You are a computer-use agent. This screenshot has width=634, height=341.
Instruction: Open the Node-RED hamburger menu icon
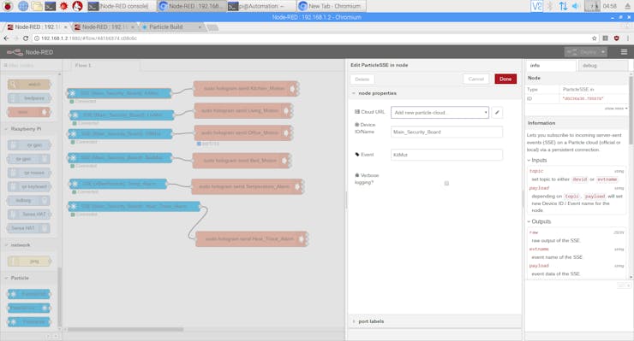[x=624, y=52]
